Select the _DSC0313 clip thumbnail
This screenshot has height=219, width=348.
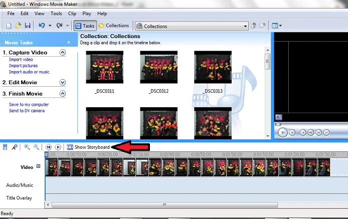(213, 67)
